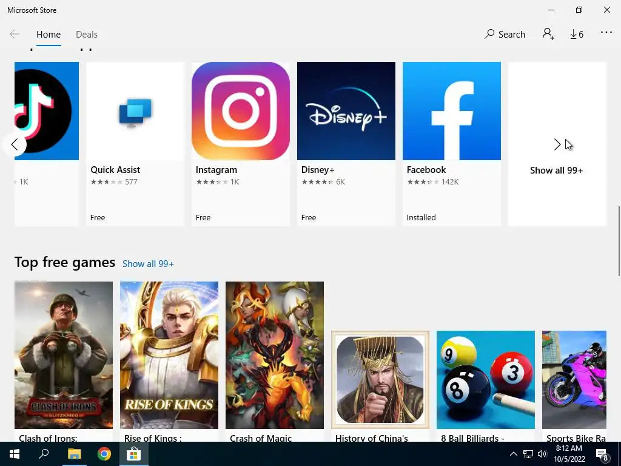Viewport: 621px width, 466px height.
Task: Select the Instagram title text
Action: (217, 170)
